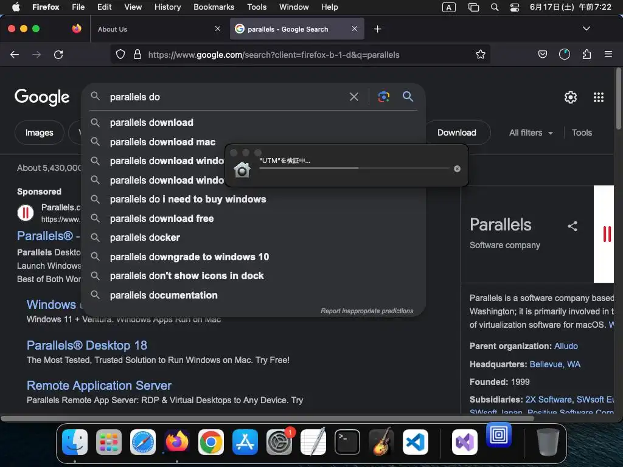The height and width of the screenshot is (467, 623).
Task: Open search Tools options
Action: (582, 133)
